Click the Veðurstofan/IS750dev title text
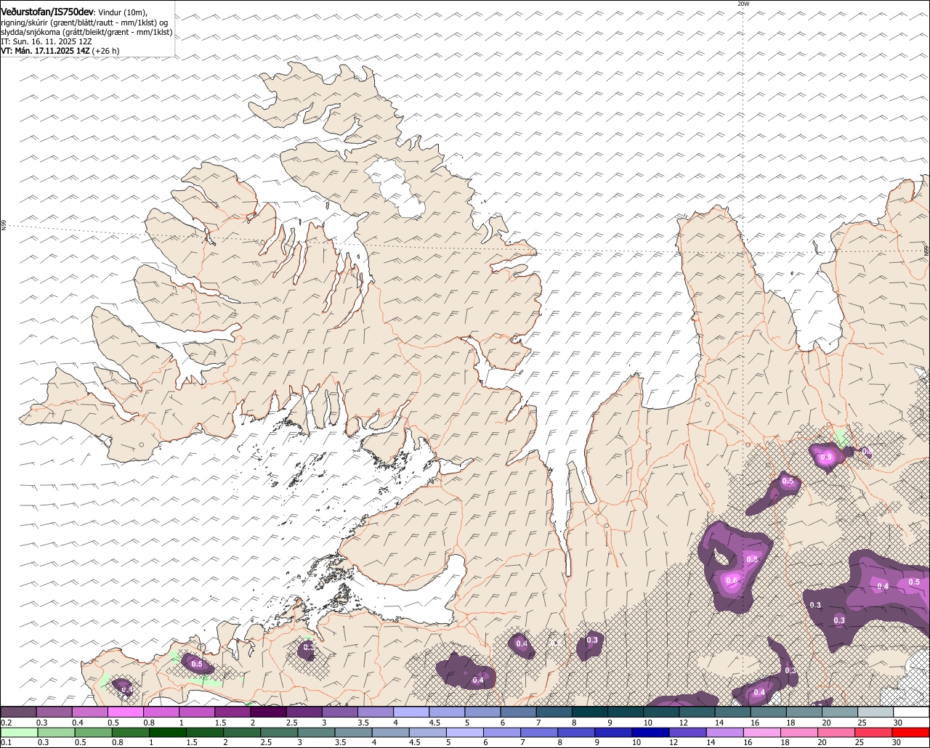Screen dimensions: 930x748 (47, 12)
